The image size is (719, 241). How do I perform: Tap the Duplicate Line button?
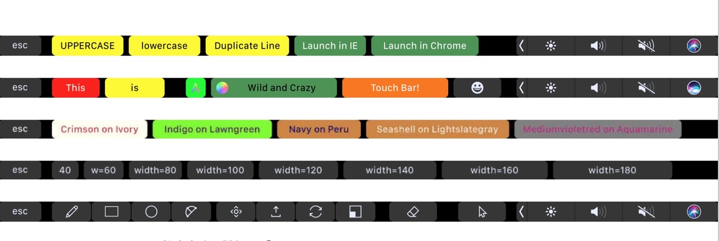[x=247, y=46]
